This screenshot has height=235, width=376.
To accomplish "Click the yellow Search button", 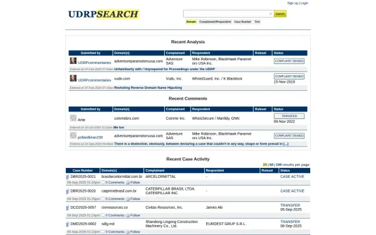I will click(x=280, y=14).
